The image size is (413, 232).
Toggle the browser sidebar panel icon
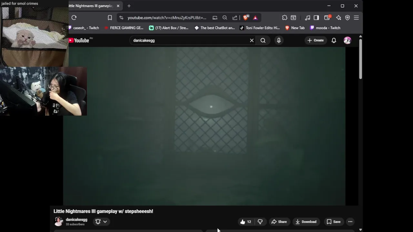[x=316, y=18]
